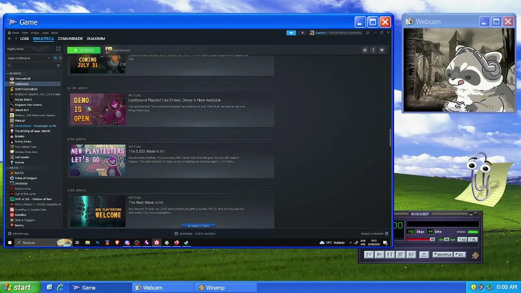The height and width of the screenshot is (293, 521).
Task: Open 'The 1,111 Wave Is In!' article
Action: (x=147, y=151)
